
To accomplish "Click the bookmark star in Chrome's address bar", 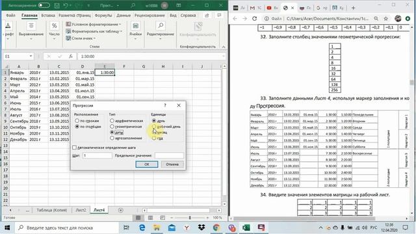I will point(385,19).
